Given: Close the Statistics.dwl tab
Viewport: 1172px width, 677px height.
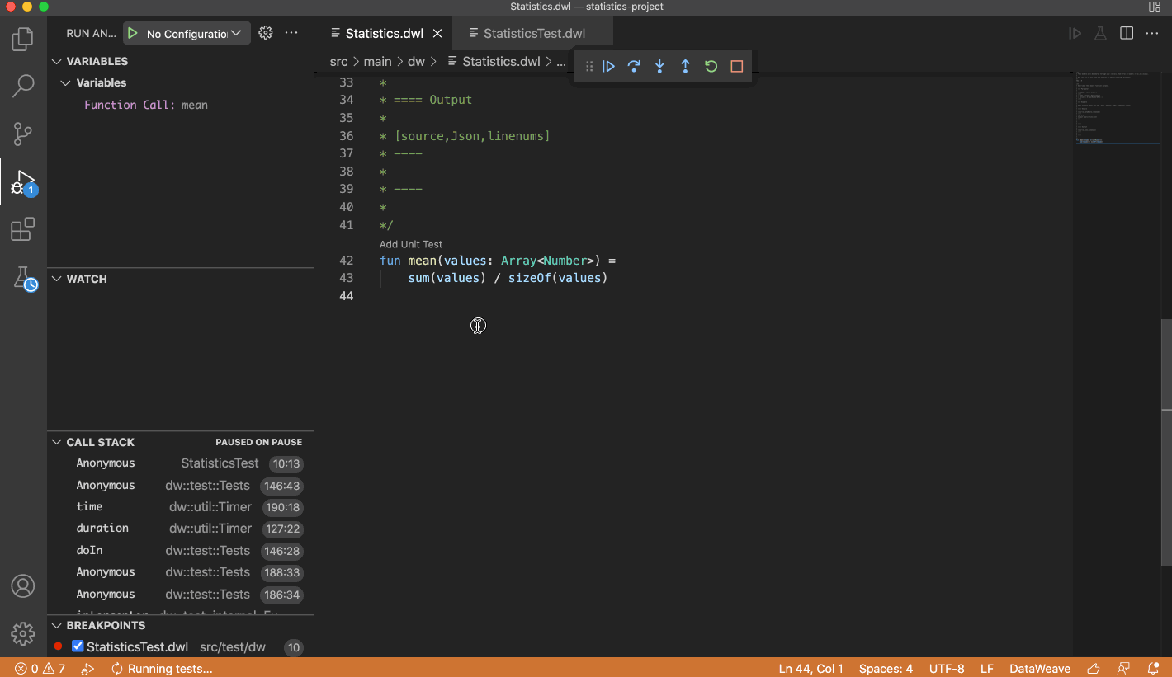Looking at the screenshot, I should pos(437,34).
